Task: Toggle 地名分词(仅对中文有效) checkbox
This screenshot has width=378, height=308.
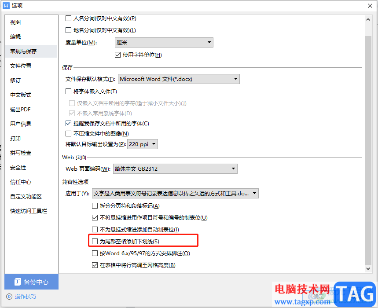Action: click(x=69, y=30)
